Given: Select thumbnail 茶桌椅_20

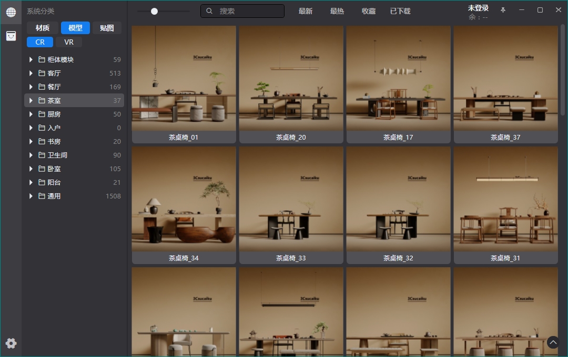Looking at the screenshot, I should tap(291, 85).
